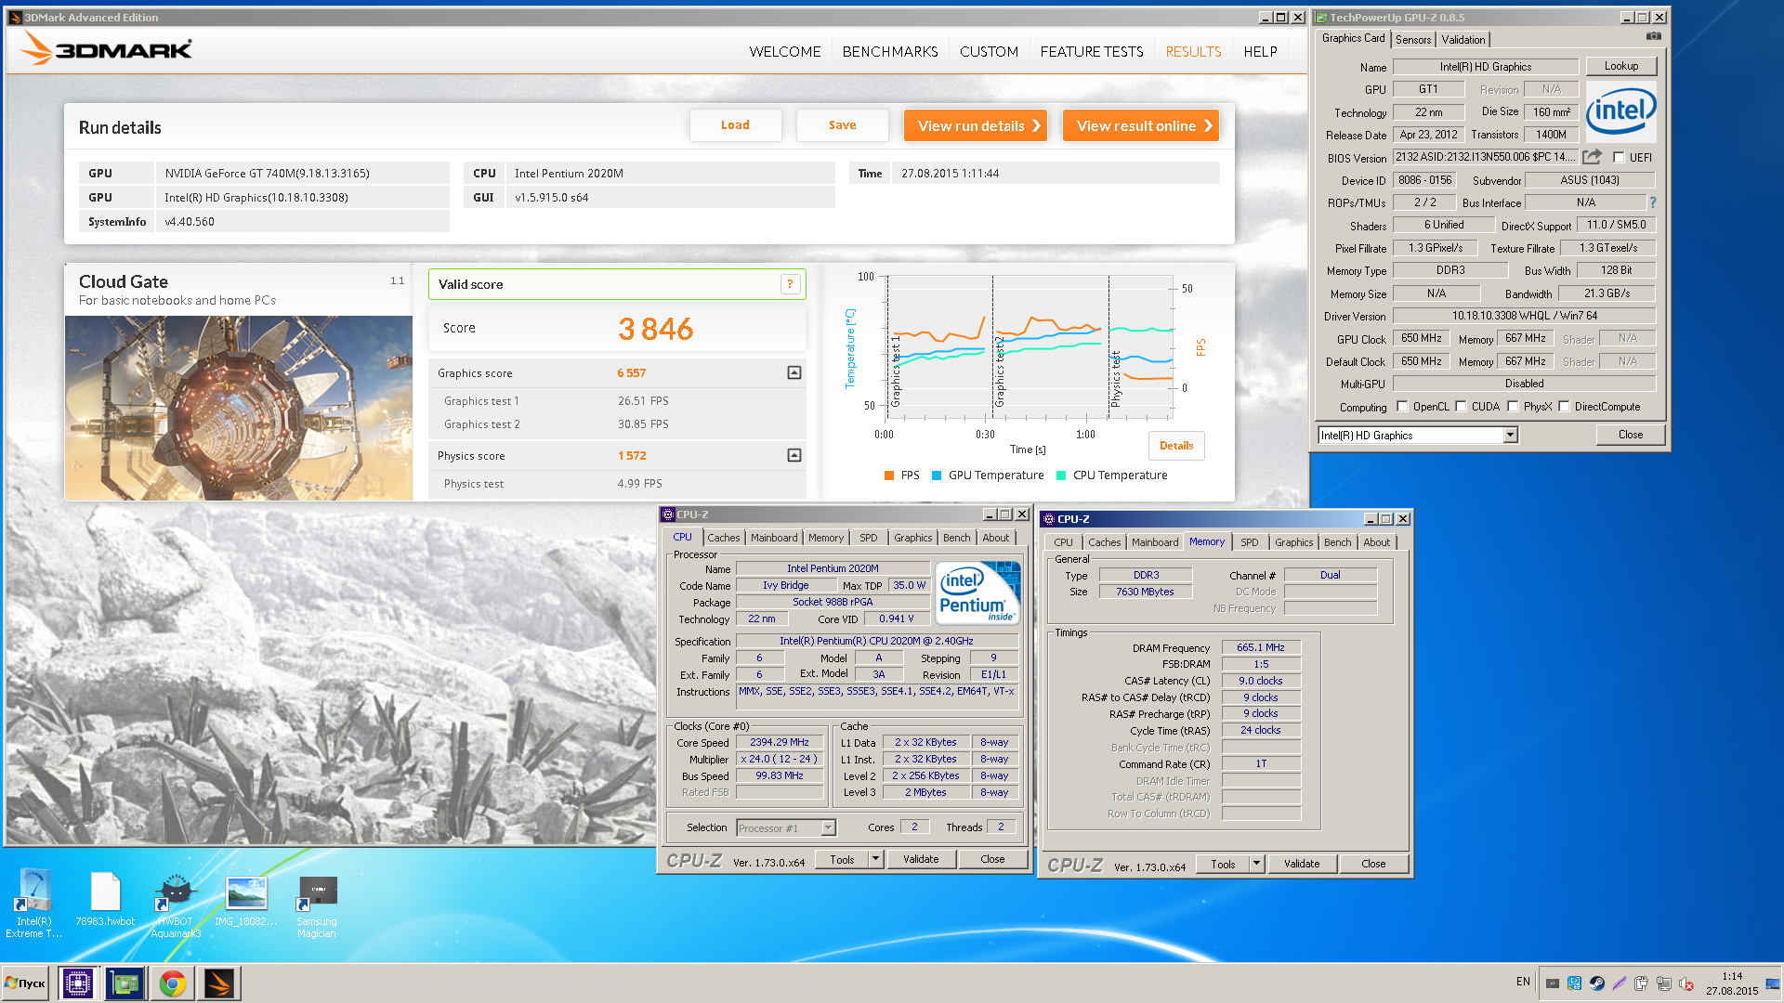Viewport: 1784px width, 1003px height.
Task: Switch to Caches tab in left CPU-Z
Action: pos(724,538)
